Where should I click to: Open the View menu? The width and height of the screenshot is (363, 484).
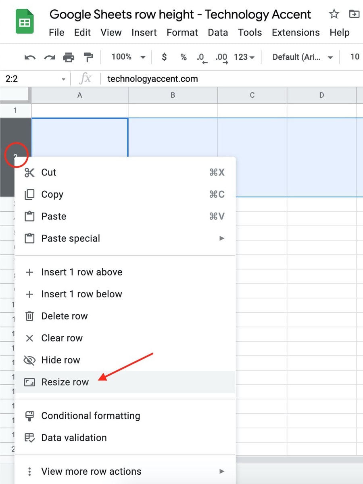[x=111, y=32]
